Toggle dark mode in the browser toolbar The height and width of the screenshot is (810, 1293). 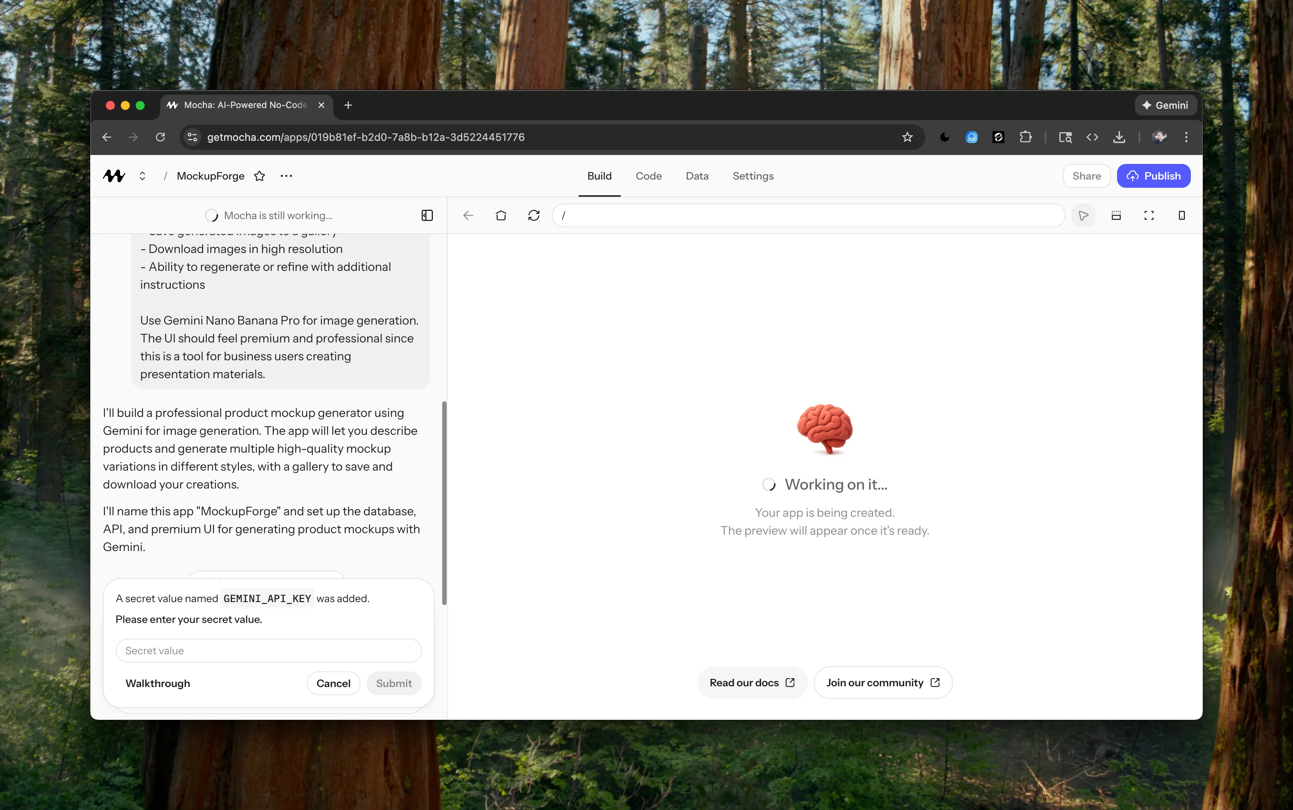pyautogui.click(x=944, y=137)
